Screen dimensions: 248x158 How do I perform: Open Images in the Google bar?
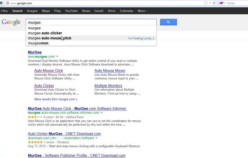(32, 11)
